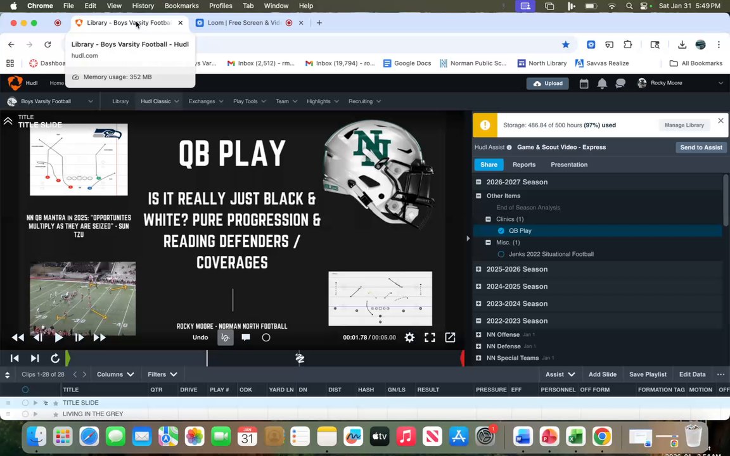This screenshot has height=456, width=730.
Task: Open the Play Tools menu
Action: click(x=250, y=101)
